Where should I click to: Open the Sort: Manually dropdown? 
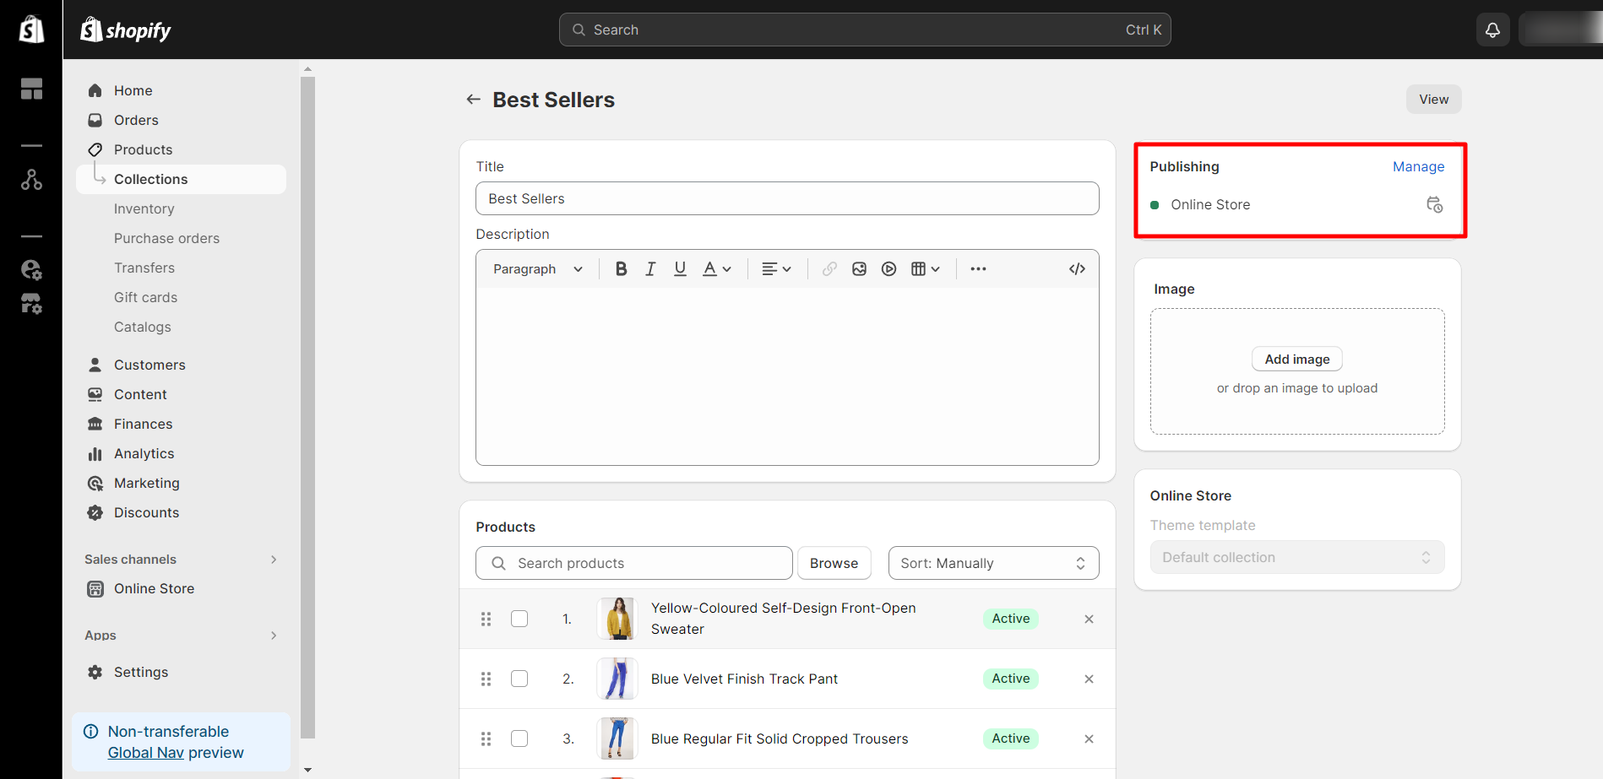(x=993, y=563)
